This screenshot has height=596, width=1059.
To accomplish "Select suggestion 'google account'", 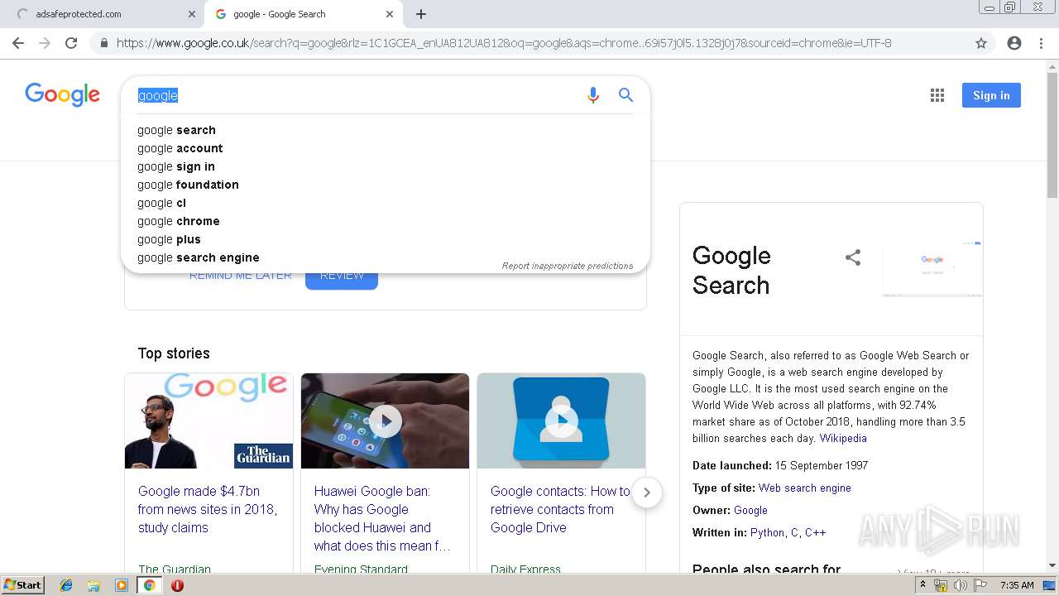I will pos(386,148).
